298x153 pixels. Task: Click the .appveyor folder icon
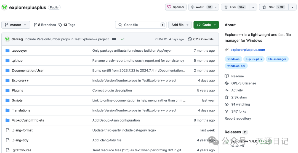click(x=7, y=51)
